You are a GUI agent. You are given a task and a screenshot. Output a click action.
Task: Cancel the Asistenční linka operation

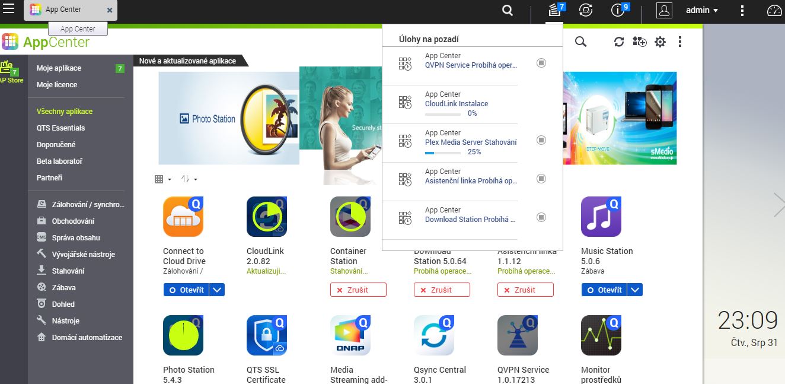click(525, 290)
